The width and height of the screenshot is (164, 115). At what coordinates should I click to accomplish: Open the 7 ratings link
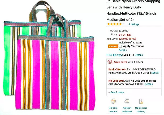tap(134, 24)
